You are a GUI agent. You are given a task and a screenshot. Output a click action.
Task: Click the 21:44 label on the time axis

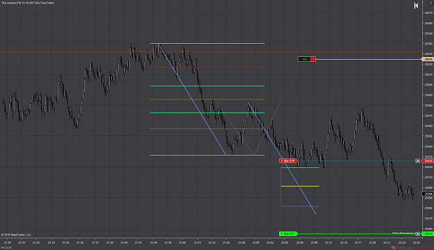[x=153, y=243]
